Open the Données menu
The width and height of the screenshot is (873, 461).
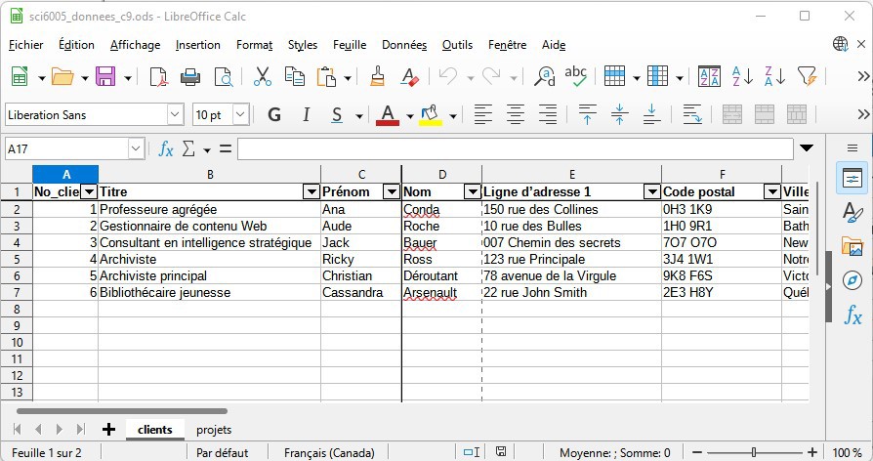click(x=403, y=45)
